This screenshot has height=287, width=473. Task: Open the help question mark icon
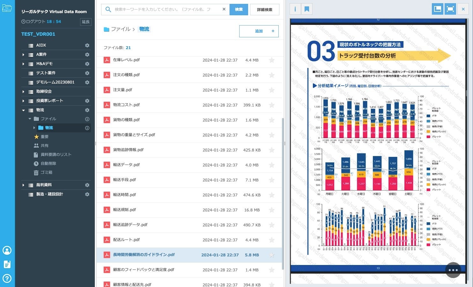tap(7, 278)
